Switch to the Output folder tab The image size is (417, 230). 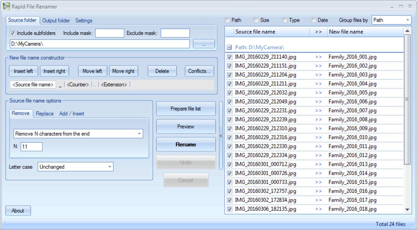56,20
